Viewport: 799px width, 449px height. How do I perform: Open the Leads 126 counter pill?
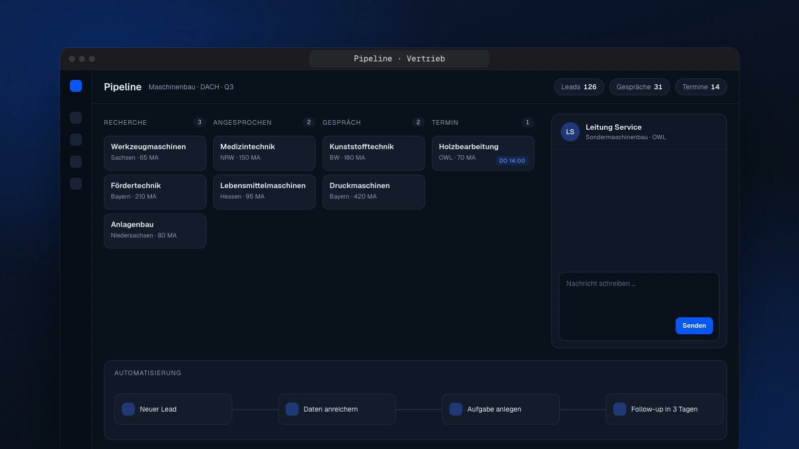tap(579, 87)
